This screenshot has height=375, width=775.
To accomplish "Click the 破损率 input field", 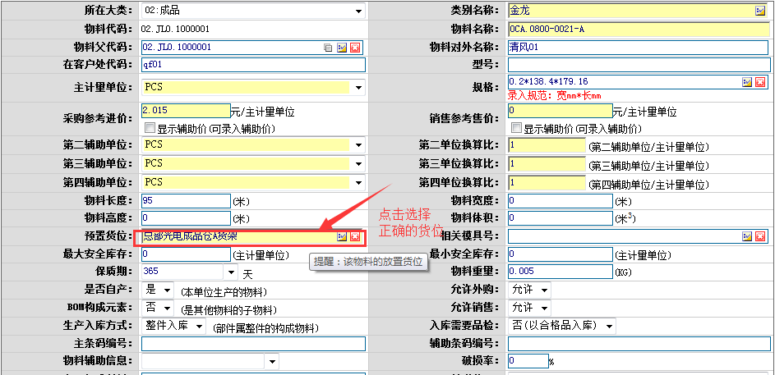I will [x=528, y=361].
